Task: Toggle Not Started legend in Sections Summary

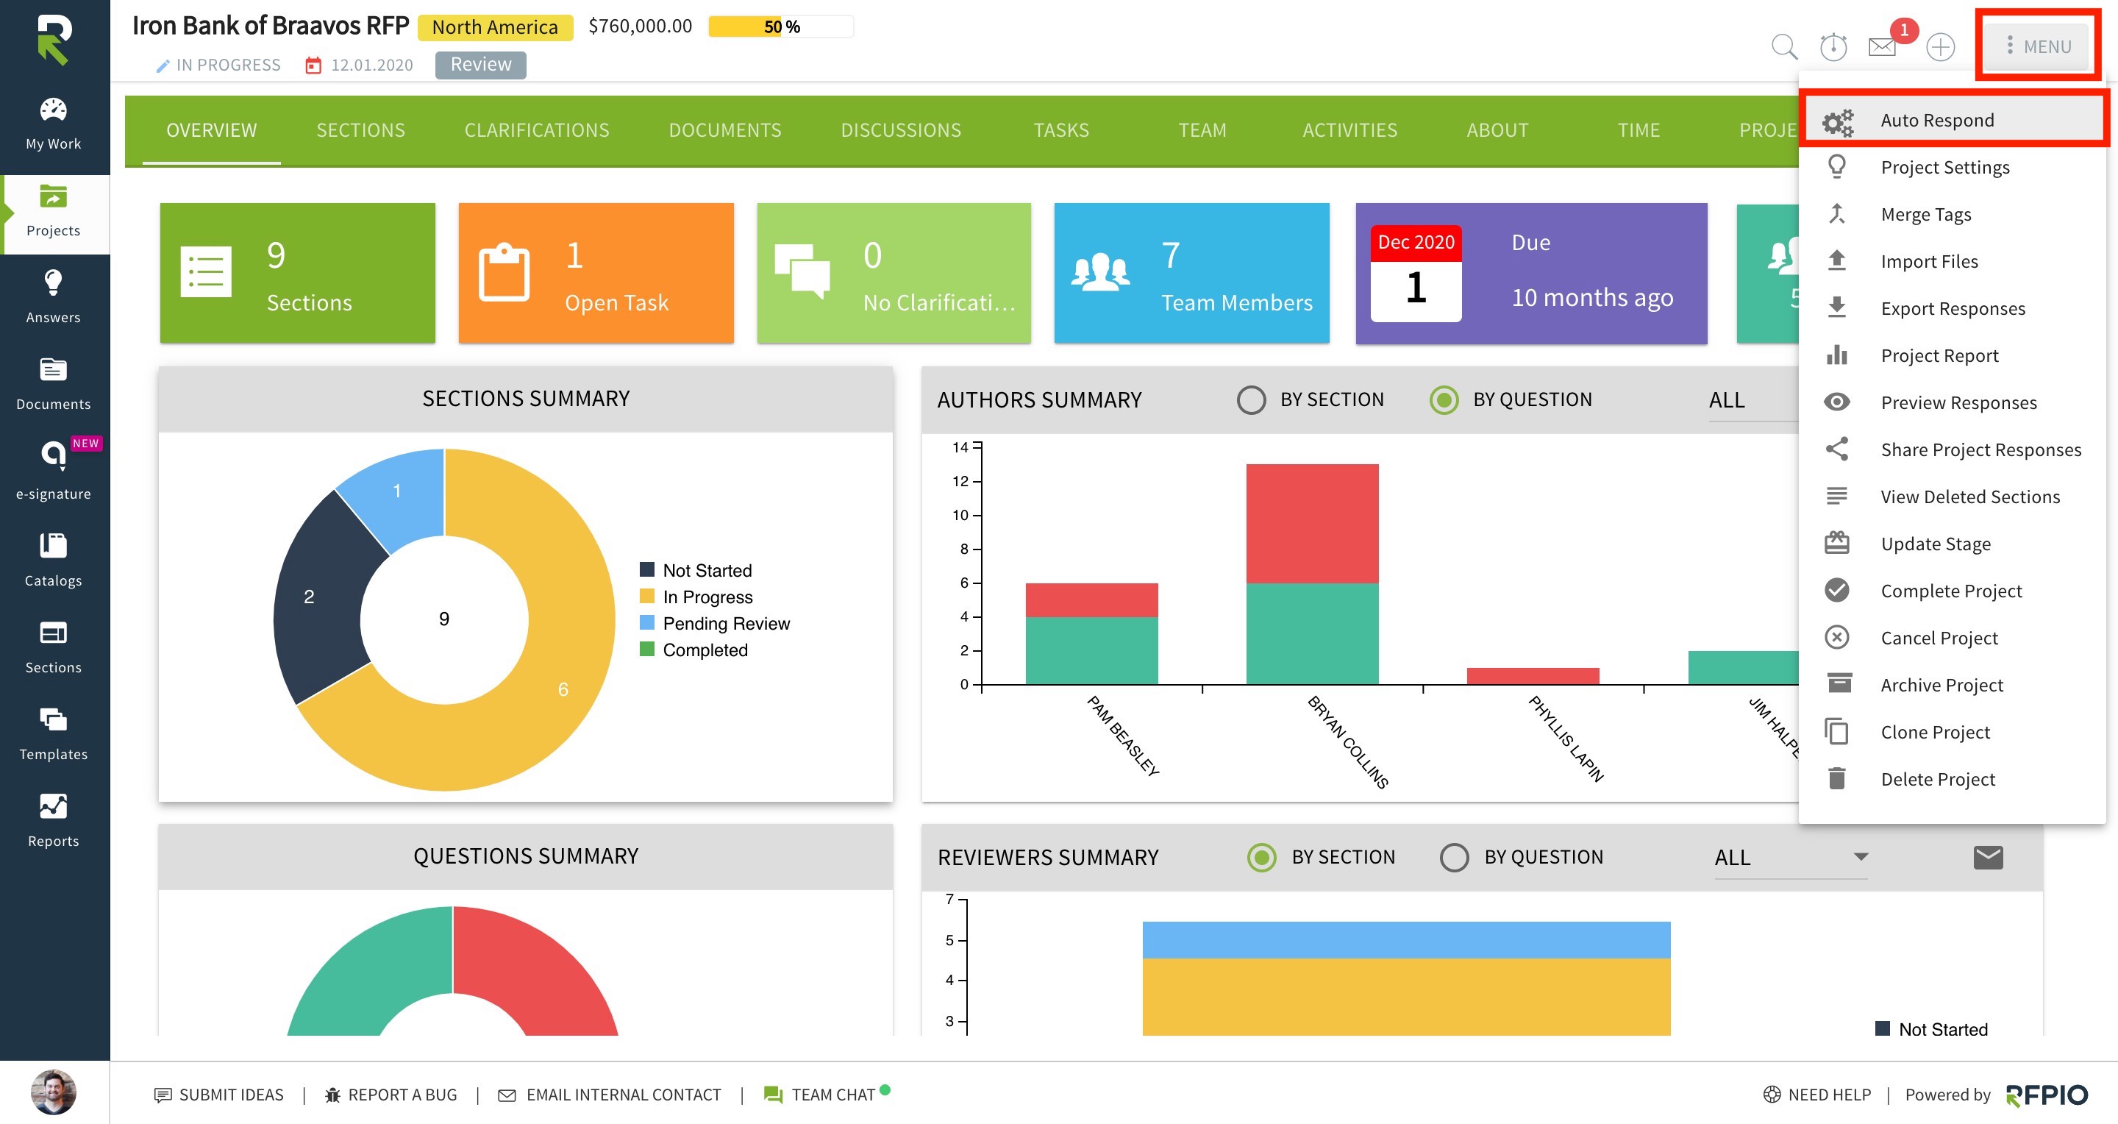Action: point(696,570)
